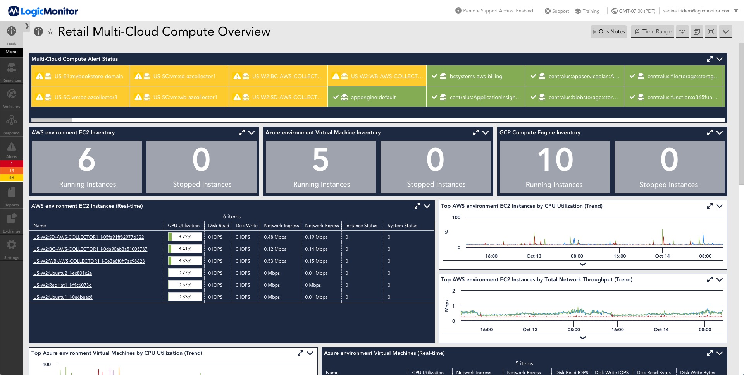Collapse the GCP Compute Engine Inventory widget

pos(720,132)
